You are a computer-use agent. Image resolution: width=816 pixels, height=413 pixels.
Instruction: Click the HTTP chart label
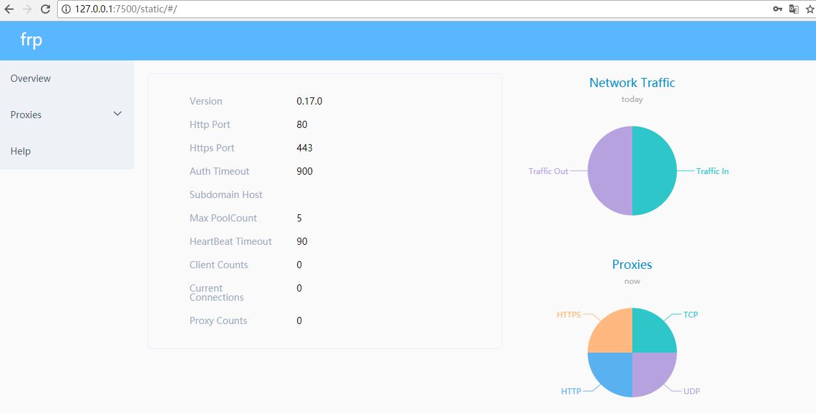[x=571, y=392]
